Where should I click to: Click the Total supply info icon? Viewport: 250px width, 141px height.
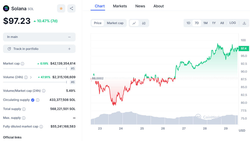pyautogui.click(x=24, y=109)
